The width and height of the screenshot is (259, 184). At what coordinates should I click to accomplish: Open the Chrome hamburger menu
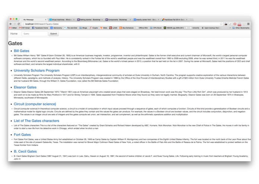coord(248,24)
